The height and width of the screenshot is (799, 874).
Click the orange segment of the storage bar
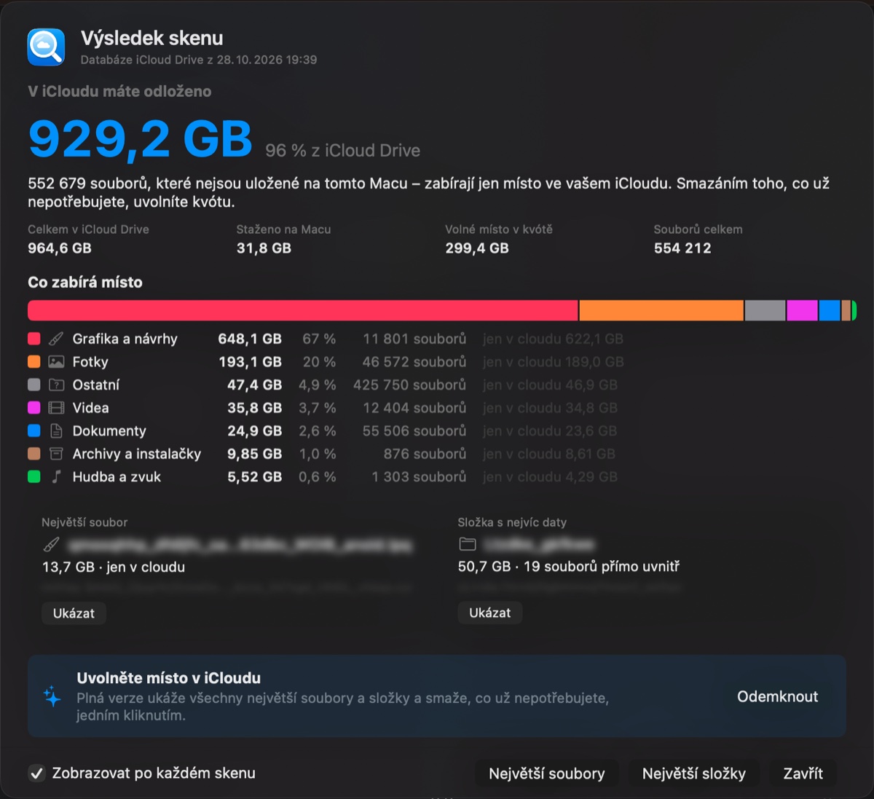click(661, 310)
